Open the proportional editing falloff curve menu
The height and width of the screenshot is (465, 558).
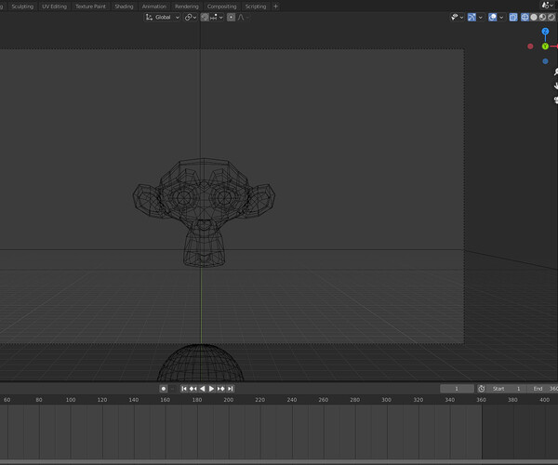(x=243, y=17)
